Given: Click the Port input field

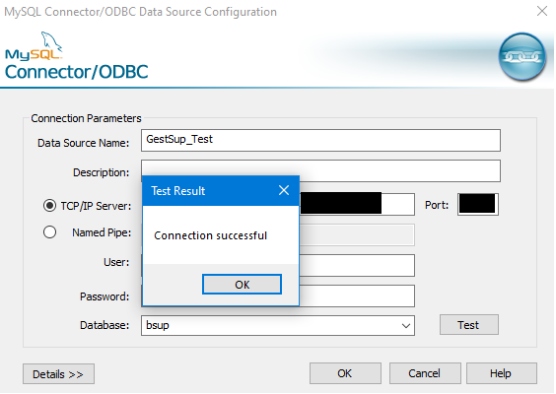Looking at the screenshot, I should pyautogui.click(x=478, y=204).
